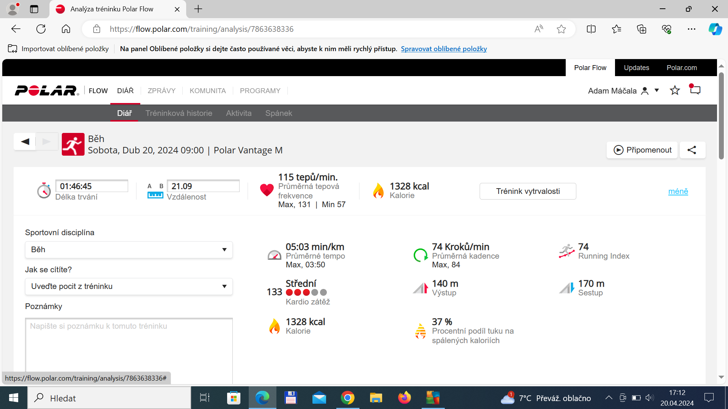Screen dimensions: 728x409
Task: Click the Running Index runner icon
Action: click(566, 251)
